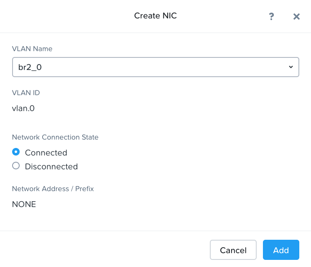Open the VLAN Name combo box
Viewport: 311px width, 267px height.
point(155,67)
